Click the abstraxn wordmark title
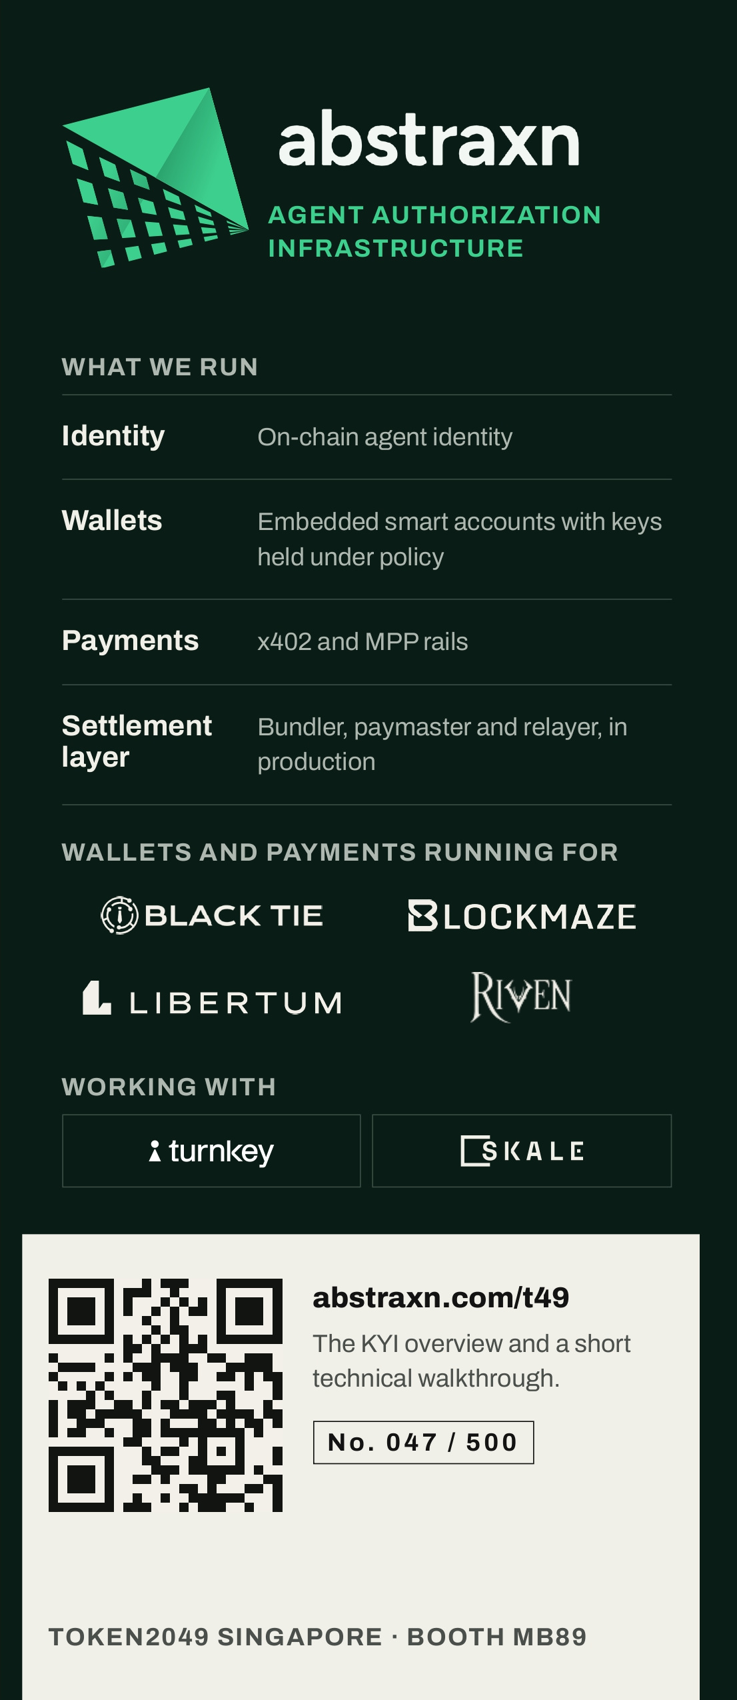 (x=429, y=139)
